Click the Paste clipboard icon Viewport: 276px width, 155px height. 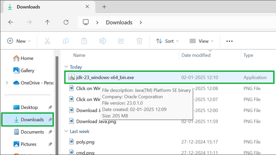[x=84, y=41]
